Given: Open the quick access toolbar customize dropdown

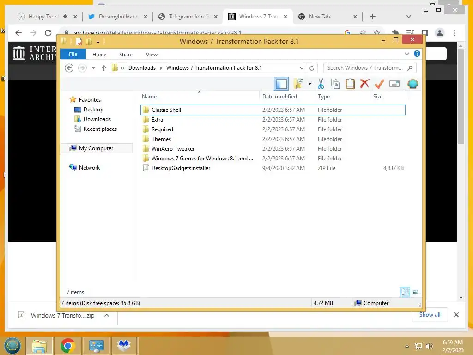Looking at the screenshot, I should [98, 42].
